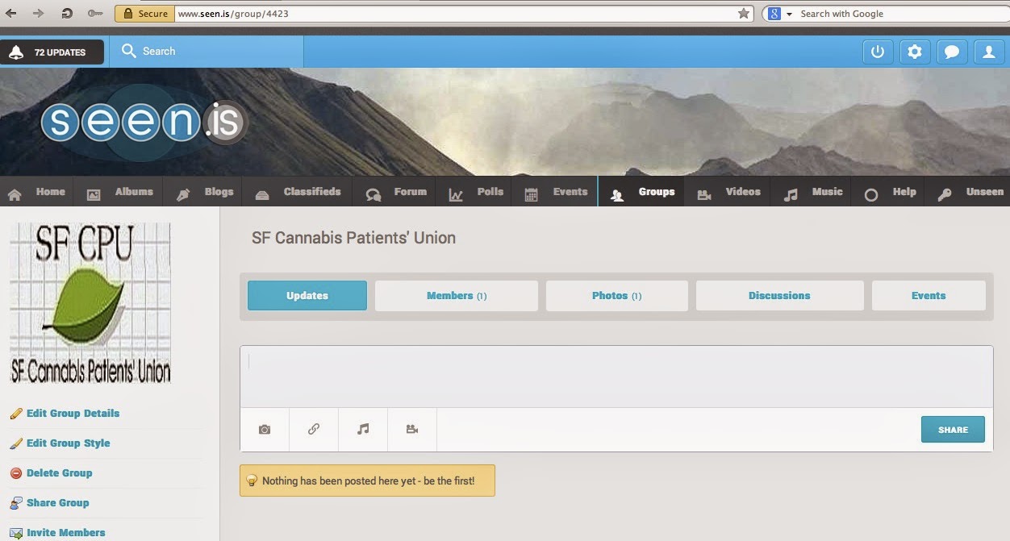Click the Share button

[x=953, y=430]
